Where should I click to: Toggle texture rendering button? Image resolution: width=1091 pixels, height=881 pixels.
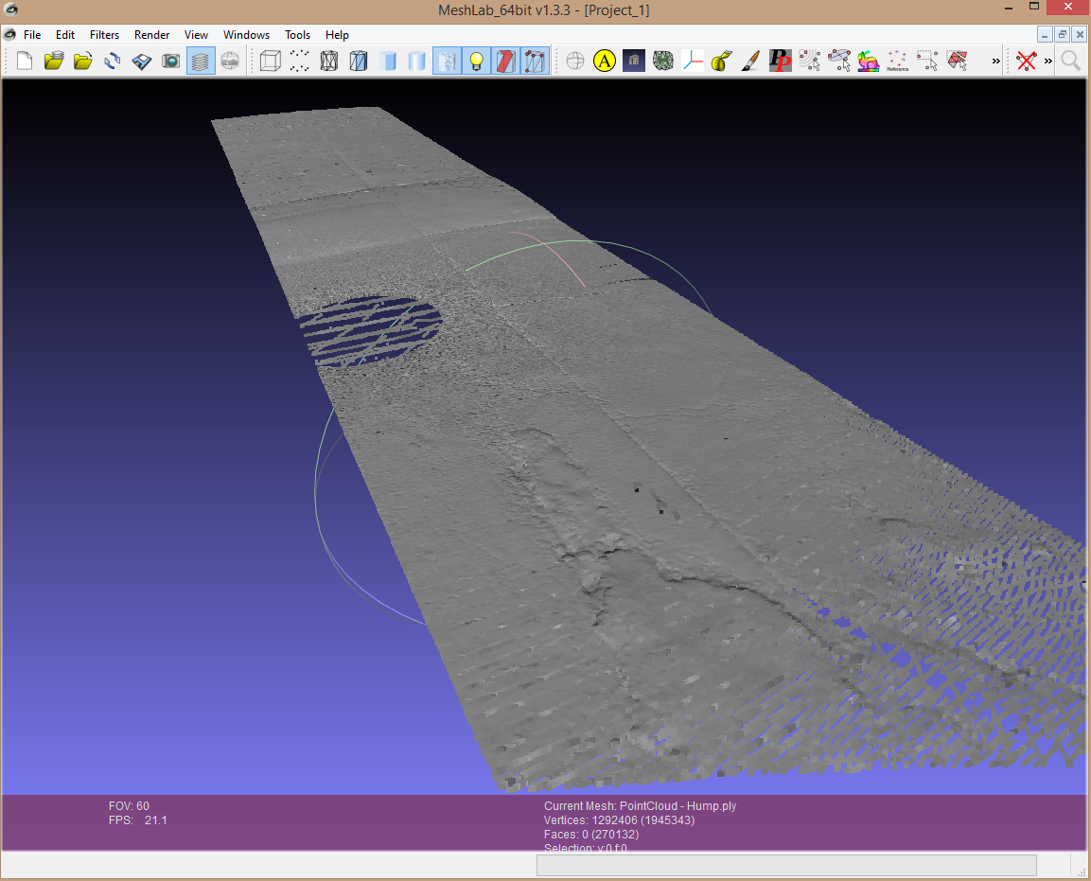[447, 62]
